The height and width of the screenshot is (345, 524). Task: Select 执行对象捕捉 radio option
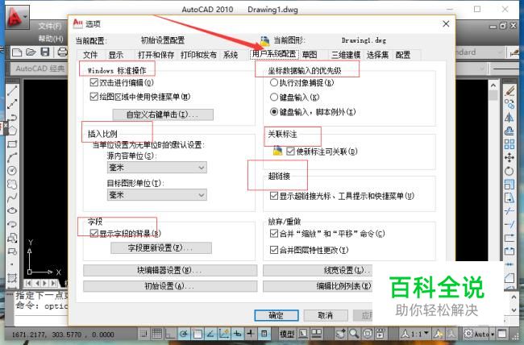(x=274, y=82)
